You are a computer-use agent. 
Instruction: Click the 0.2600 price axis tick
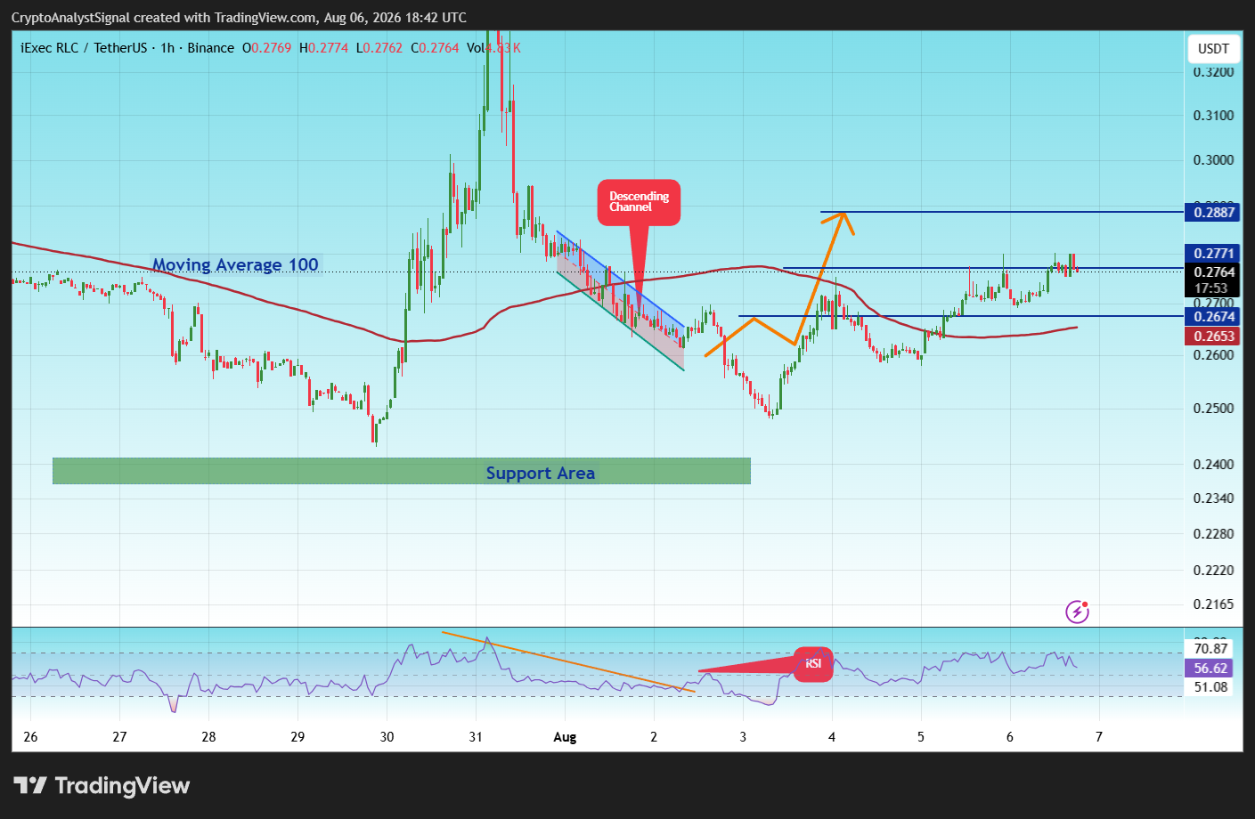(1214, 355)
